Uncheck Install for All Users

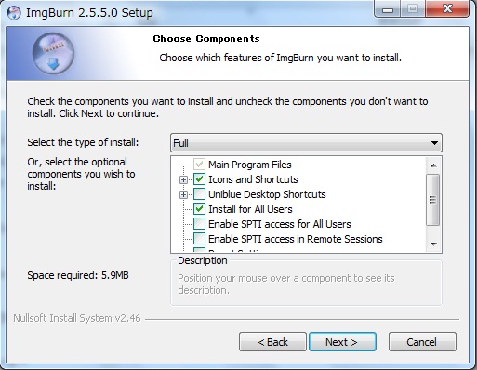tap(199, 209)
